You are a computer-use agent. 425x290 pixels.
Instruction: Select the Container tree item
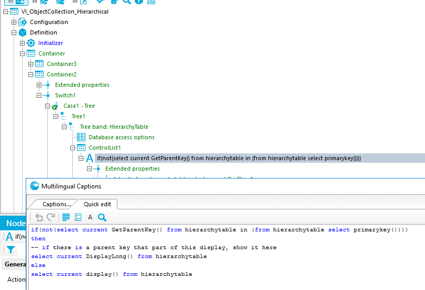[51, 53]
